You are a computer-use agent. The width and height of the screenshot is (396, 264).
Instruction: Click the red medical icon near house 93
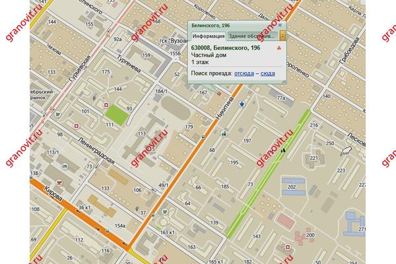[x=106, y=105]
